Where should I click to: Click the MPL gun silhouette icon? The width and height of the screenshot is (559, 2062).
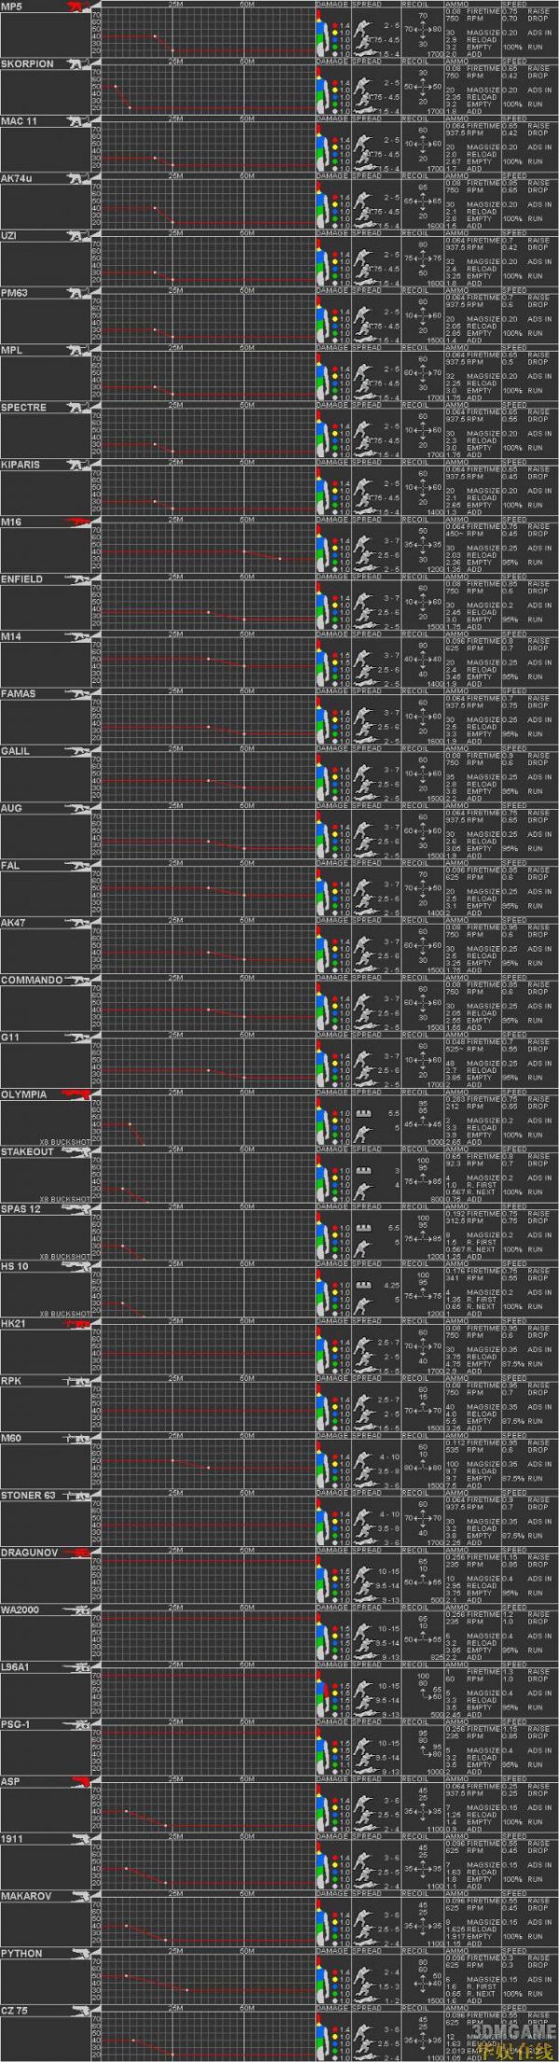click(x=79, y=350)
